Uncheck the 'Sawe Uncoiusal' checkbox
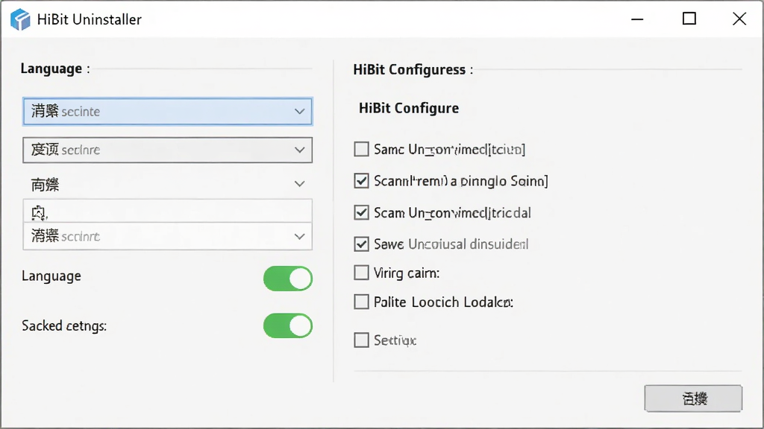Screen dimensions: 764x429 (x=361, y=244)
